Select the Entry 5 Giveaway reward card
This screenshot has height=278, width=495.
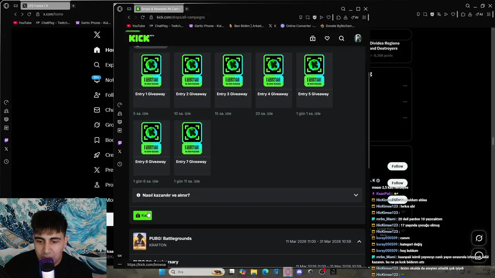click(314, 80)
